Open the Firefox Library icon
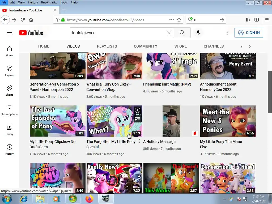272x204 pixels. point(248,20)
